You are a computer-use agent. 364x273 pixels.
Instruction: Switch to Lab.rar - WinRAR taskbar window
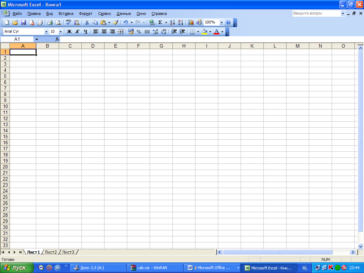(x=155, y=268)
